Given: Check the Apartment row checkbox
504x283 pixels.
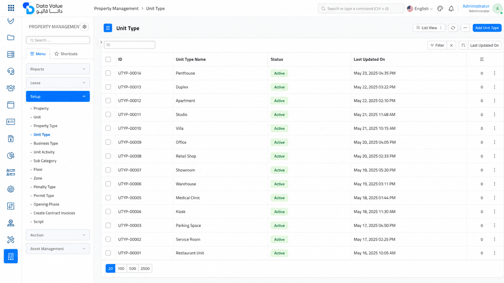Looking at the screenshot, I should click(108, 101).
